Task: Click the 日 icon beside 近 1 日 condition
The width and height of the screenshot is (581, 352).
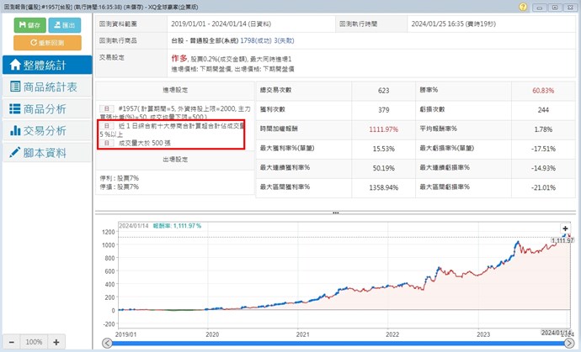Action: 107,126
